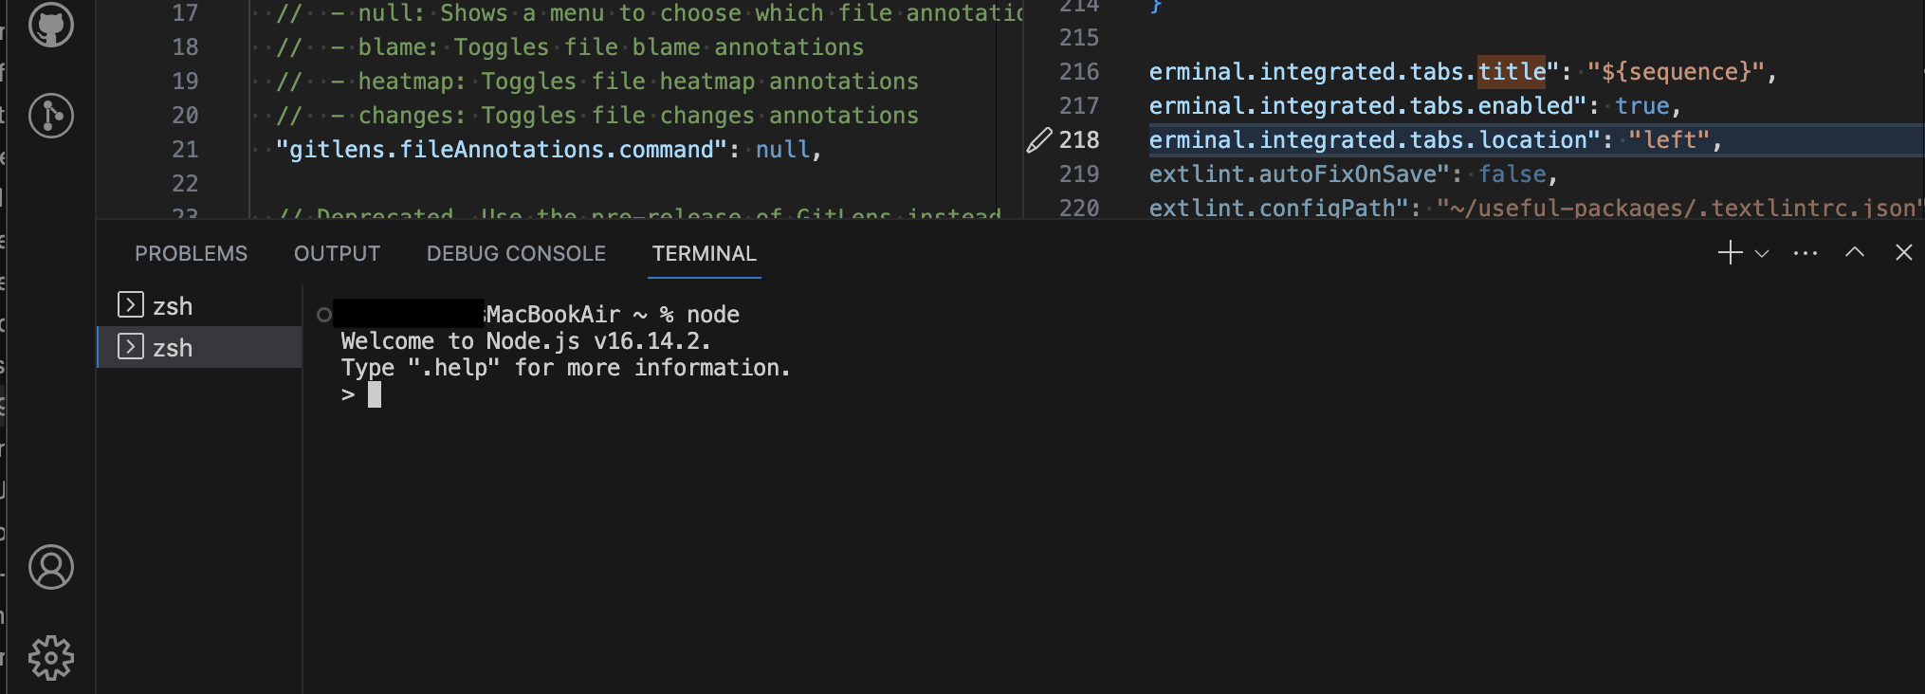Screen dimensions: 1925x694
Task: Switch to the PROBLEMS tab
Action: [191, 253]
